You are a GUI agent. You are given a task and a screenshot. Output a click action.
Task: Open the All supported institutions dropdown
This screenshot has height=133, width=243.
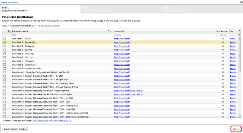point(23,26)
